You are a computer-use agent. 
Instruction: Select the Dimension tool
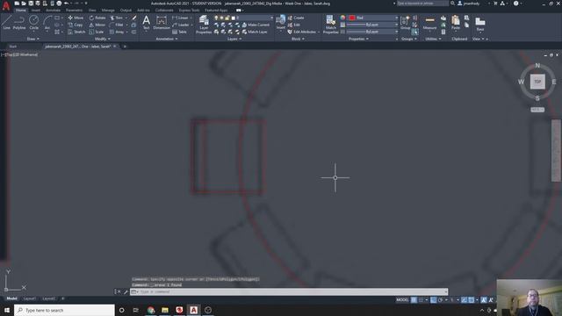(x=162, y=22)
